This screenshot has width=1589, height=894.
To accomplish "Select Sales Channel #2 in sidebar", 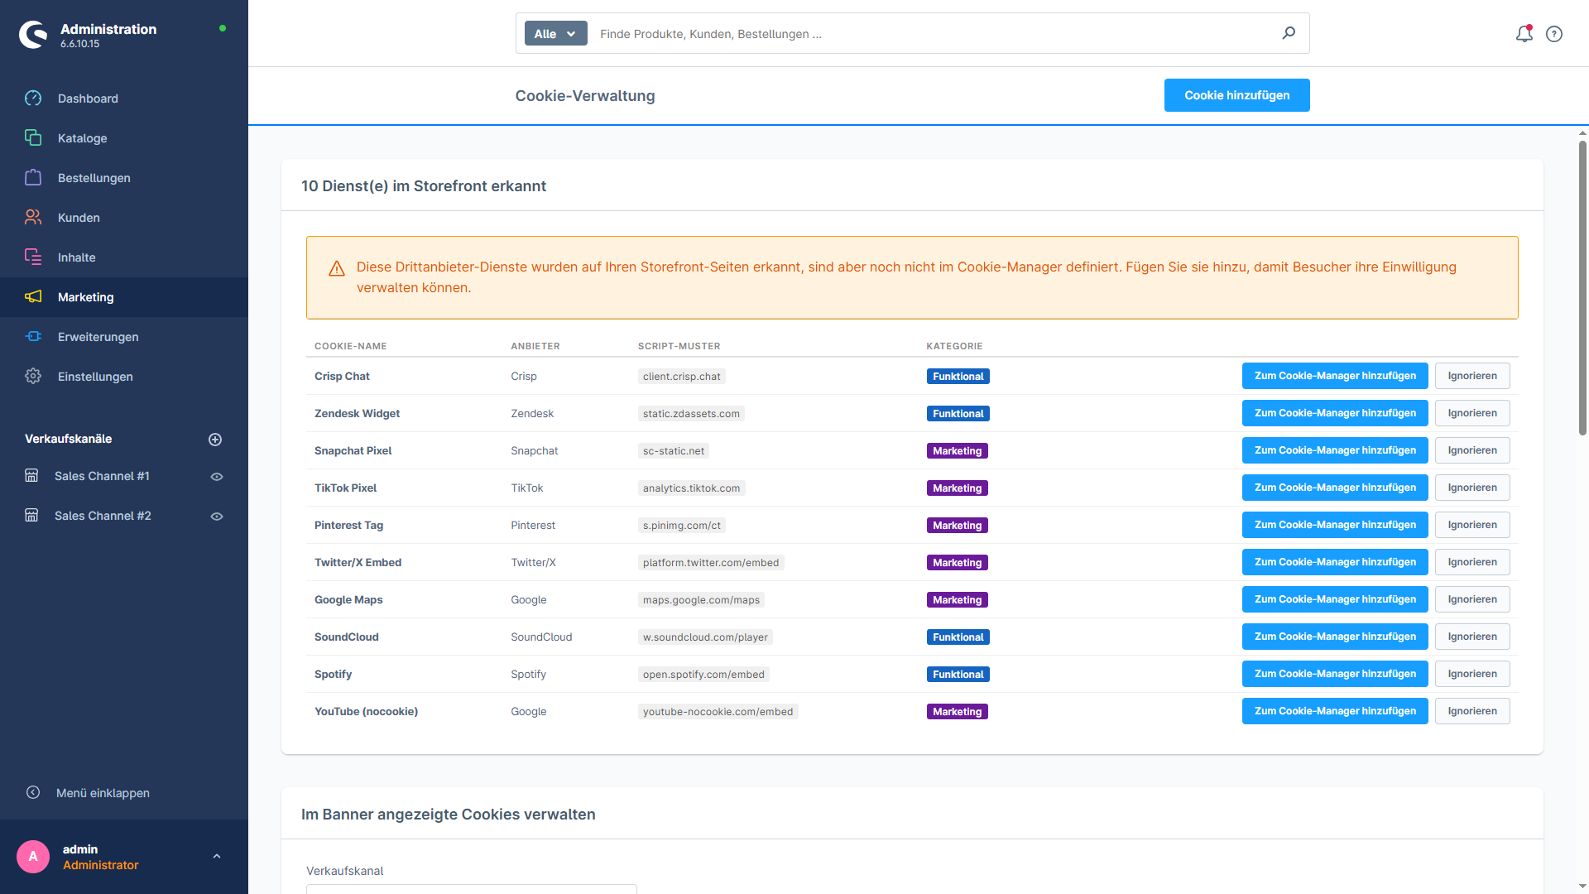I will click(x=103, y=516).
